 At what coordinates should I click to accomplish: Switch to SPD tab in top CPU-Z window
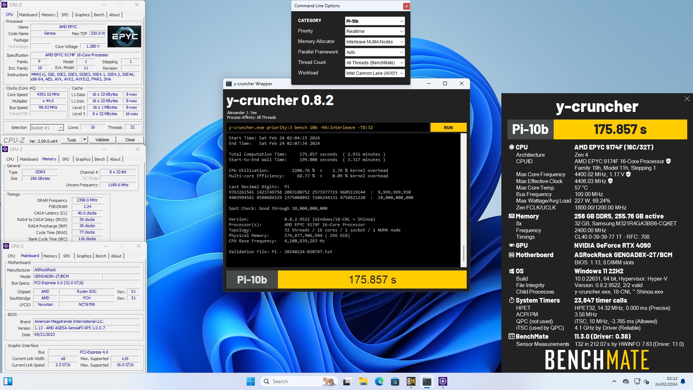coord(65,15)
